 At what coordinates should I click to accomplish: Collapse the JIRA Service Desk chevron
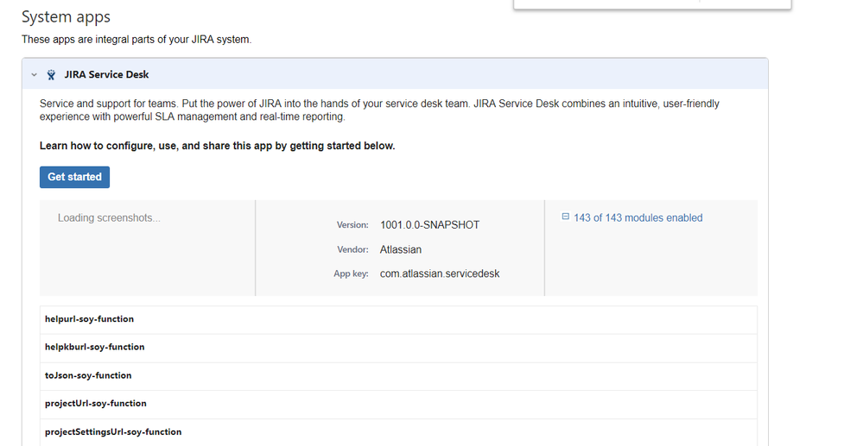35,75
